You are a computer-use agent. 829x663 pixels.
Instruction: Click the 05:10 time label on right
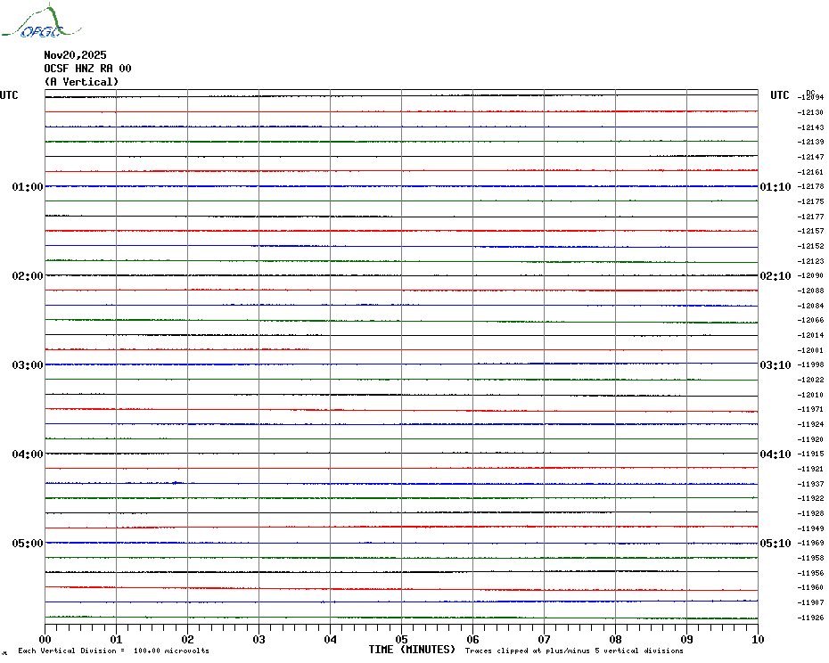pyautogui.click(x=775, y=544)
